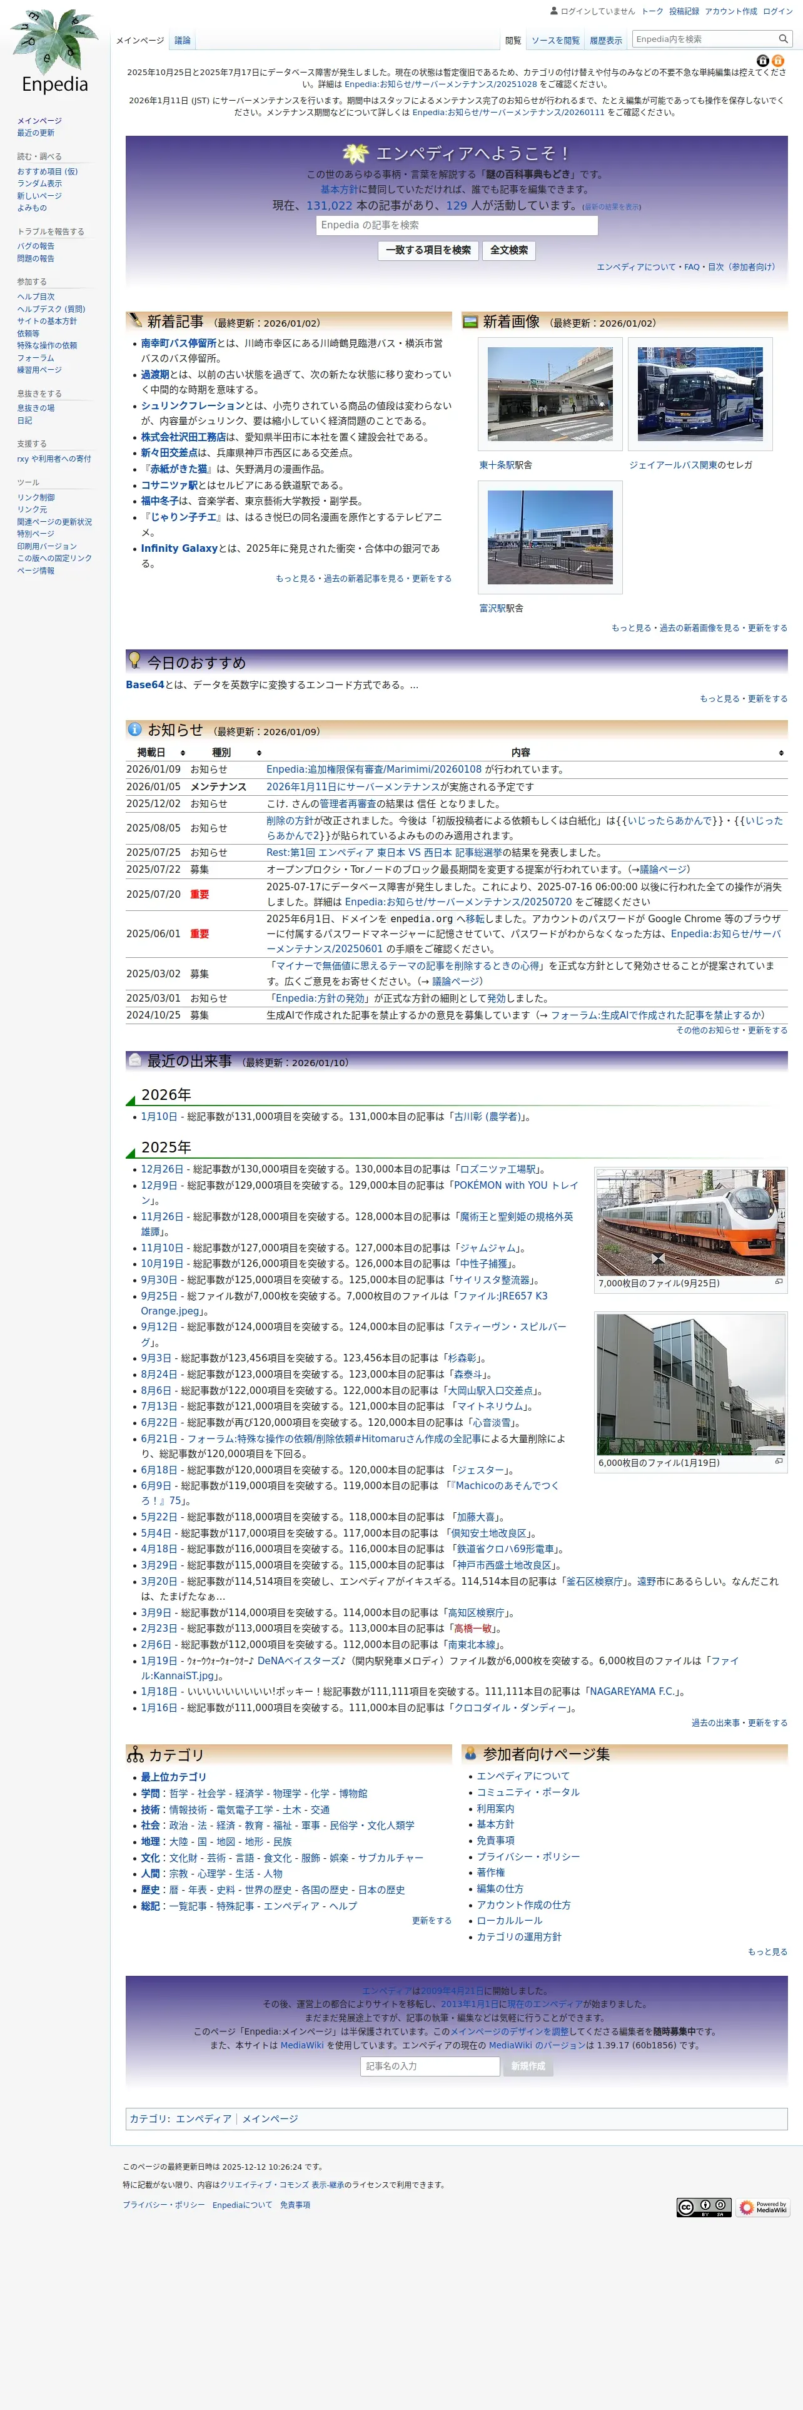Screen dimensions: 803x2410
Task: Enlarge the 7,000枚目のファイル thumbnail via its icon
Action: click(779, 1282)
